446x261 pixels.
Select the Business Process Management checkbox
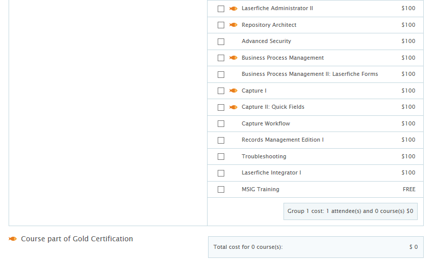[x=221, y=58]
